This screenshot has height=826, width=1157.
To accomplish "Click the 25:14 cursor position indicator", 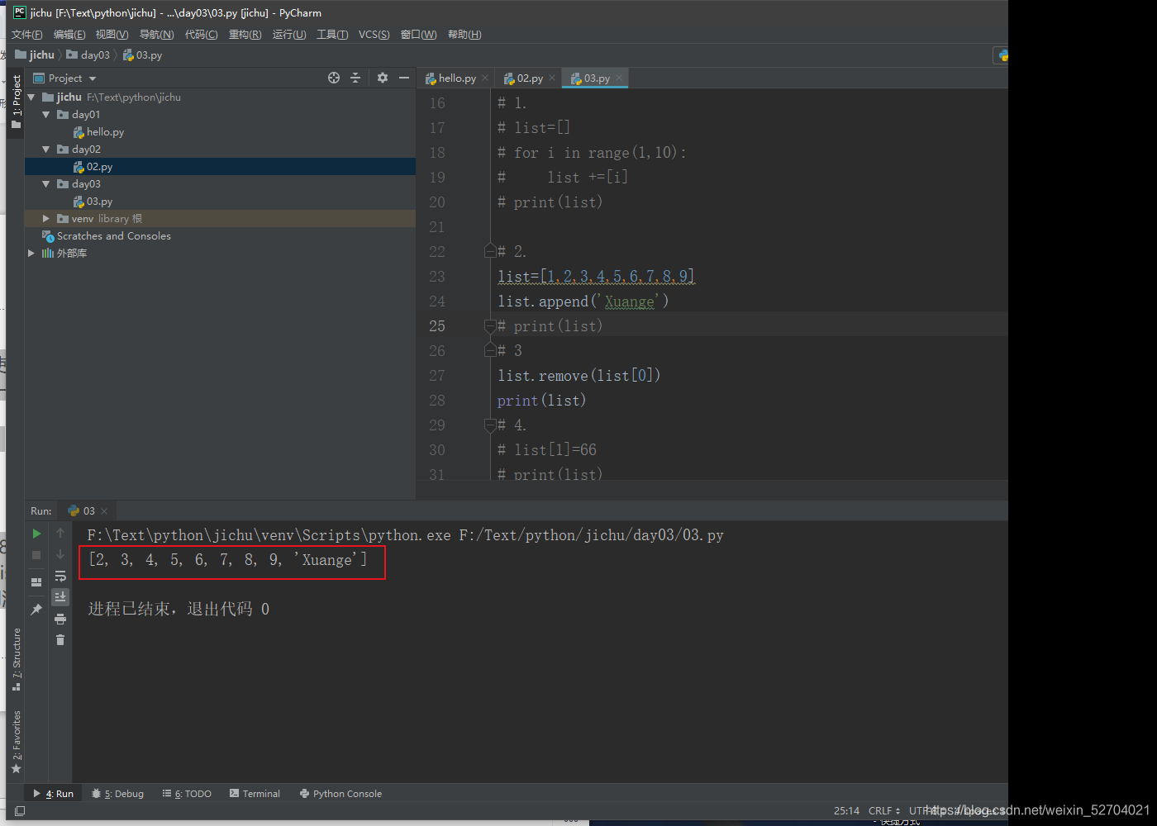I will (x=846, y=811).
